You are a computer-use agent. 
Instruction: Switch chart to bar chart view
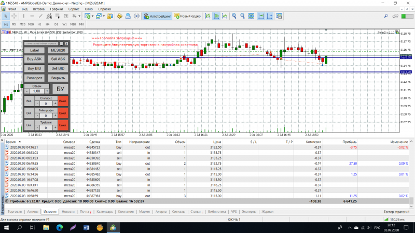click(x=208, y=16)
